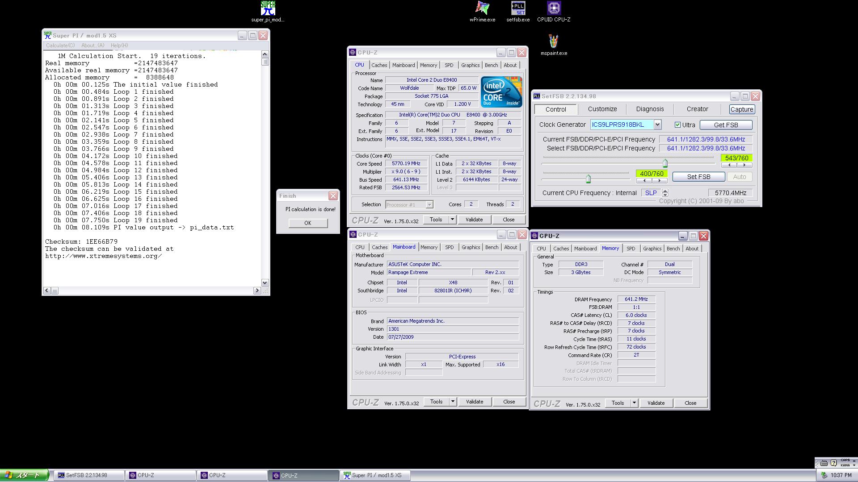Click the DRAM Frequency value 641.2 MHz
This screenshot has height=482, width=858.
[x=636, y=299]
